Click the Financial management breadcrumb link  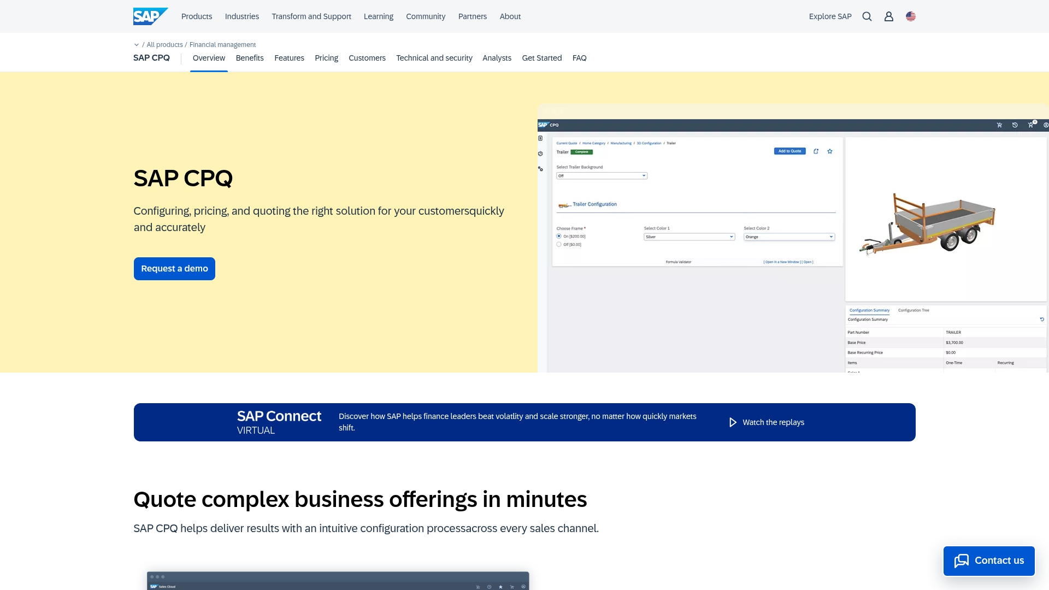222,44
